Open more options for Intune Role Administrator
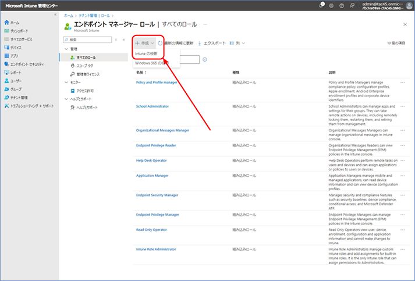 click(x=402, y=250)
